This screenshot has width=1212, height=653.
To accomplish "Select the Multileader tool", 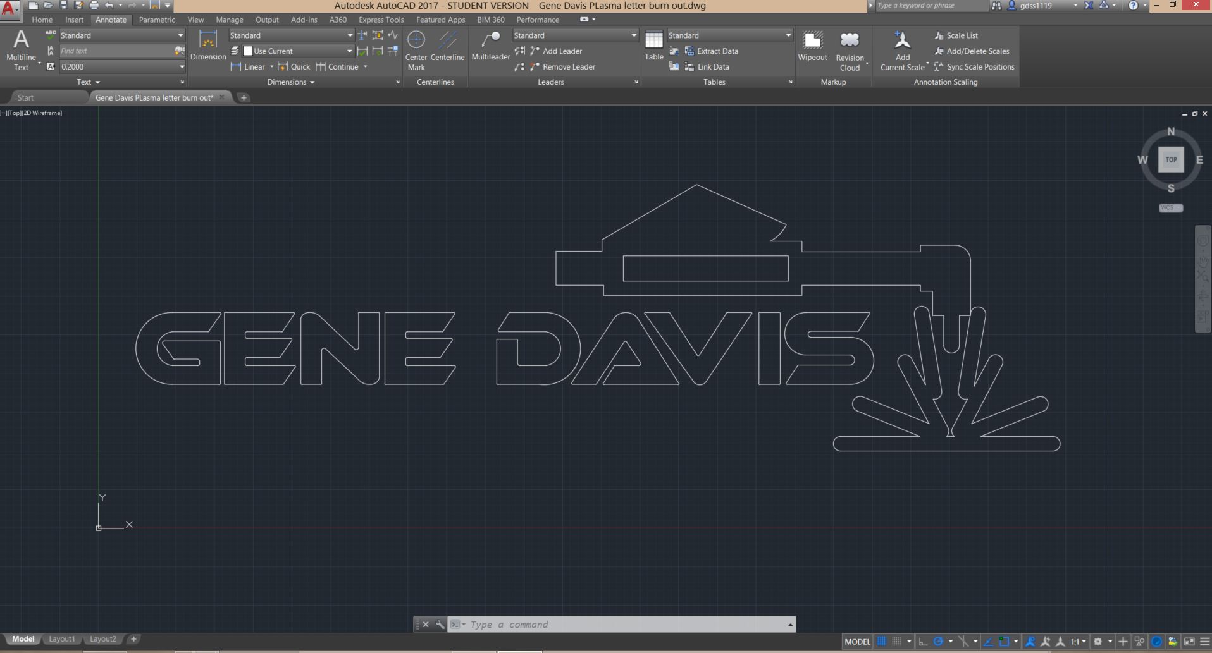I will point(491,46).
